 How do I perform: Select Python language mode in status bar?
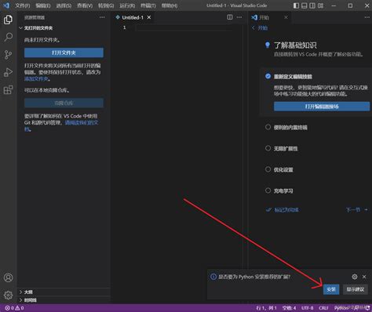341,308
